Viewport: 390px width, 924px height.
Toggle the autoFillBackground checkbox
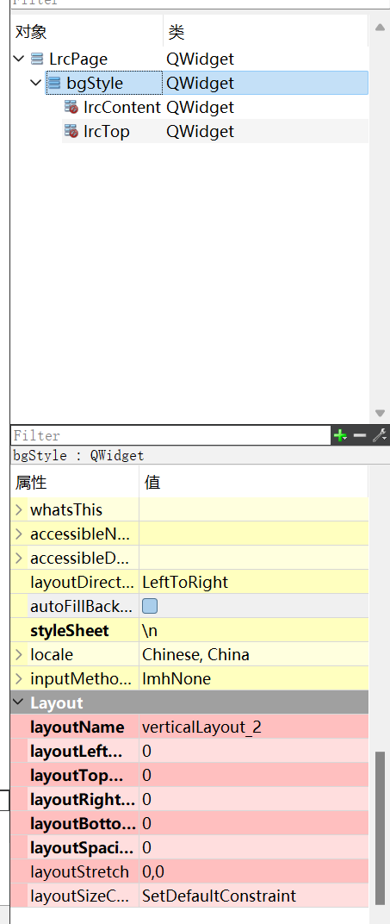tap(150, 607)
